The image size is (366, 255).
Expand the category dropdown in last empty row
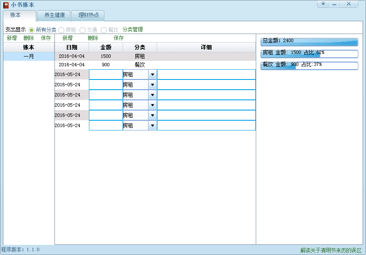[x=152, y=125]
